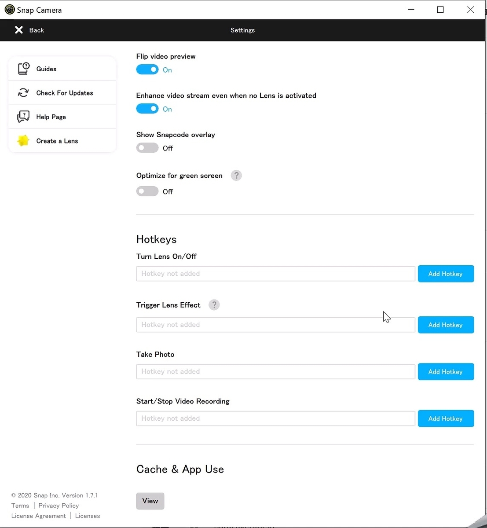The height and width of the screenshot is (528, 487).
Task: Enable Show Snapcode overlay toggle
Action: click(147, 148)
